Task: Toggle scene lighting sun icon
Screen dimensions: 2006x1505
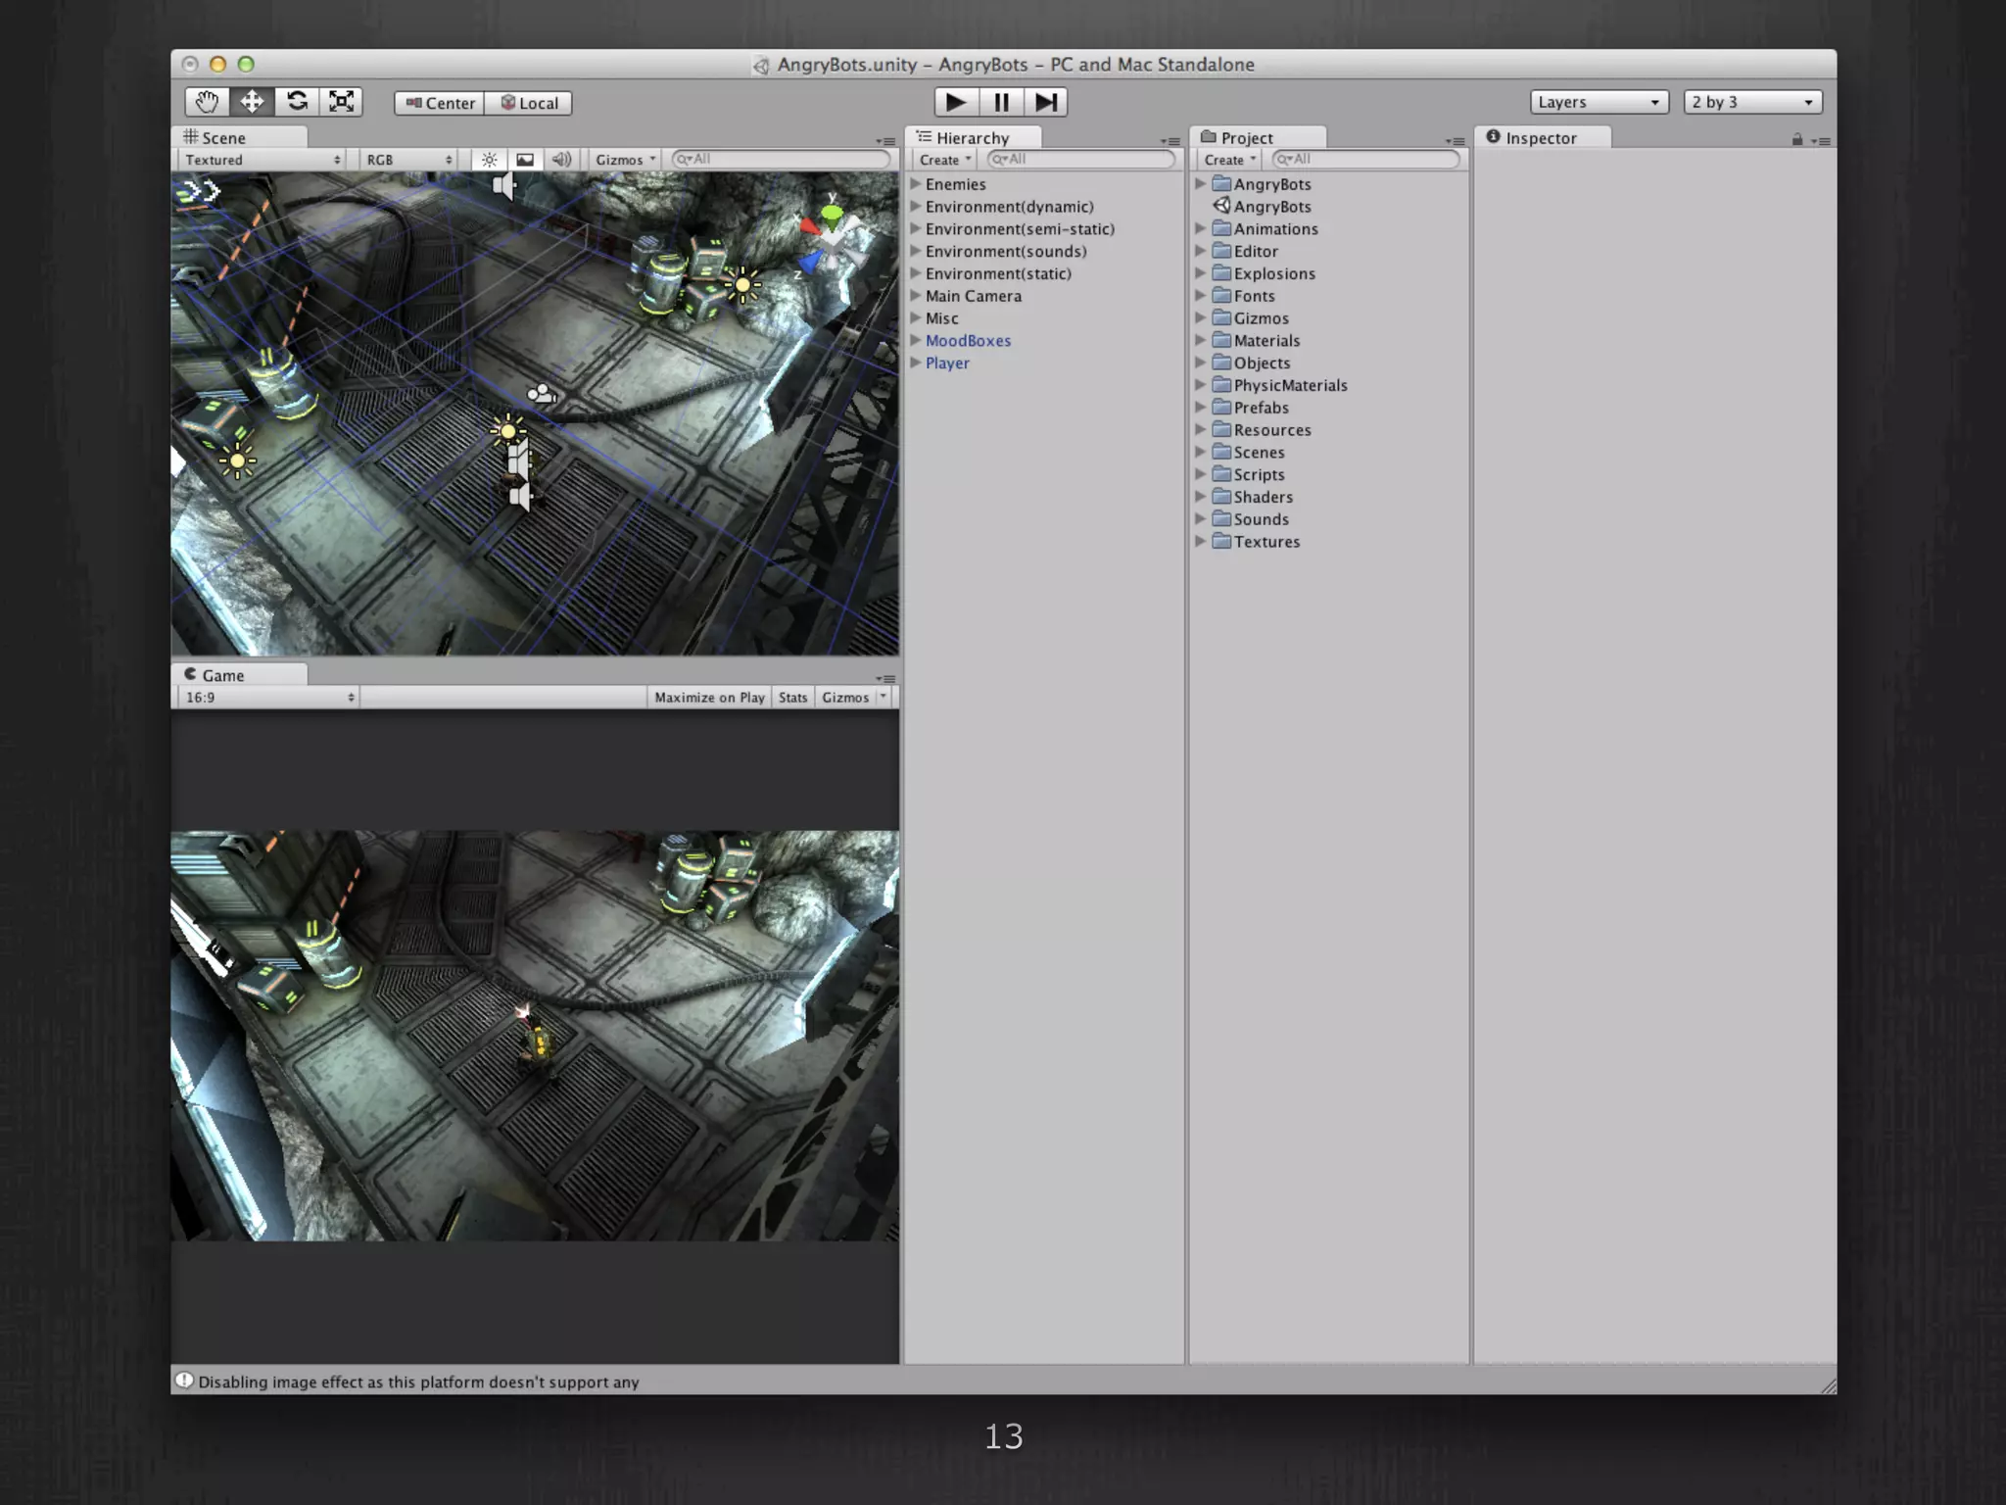Action: point(489,160)
